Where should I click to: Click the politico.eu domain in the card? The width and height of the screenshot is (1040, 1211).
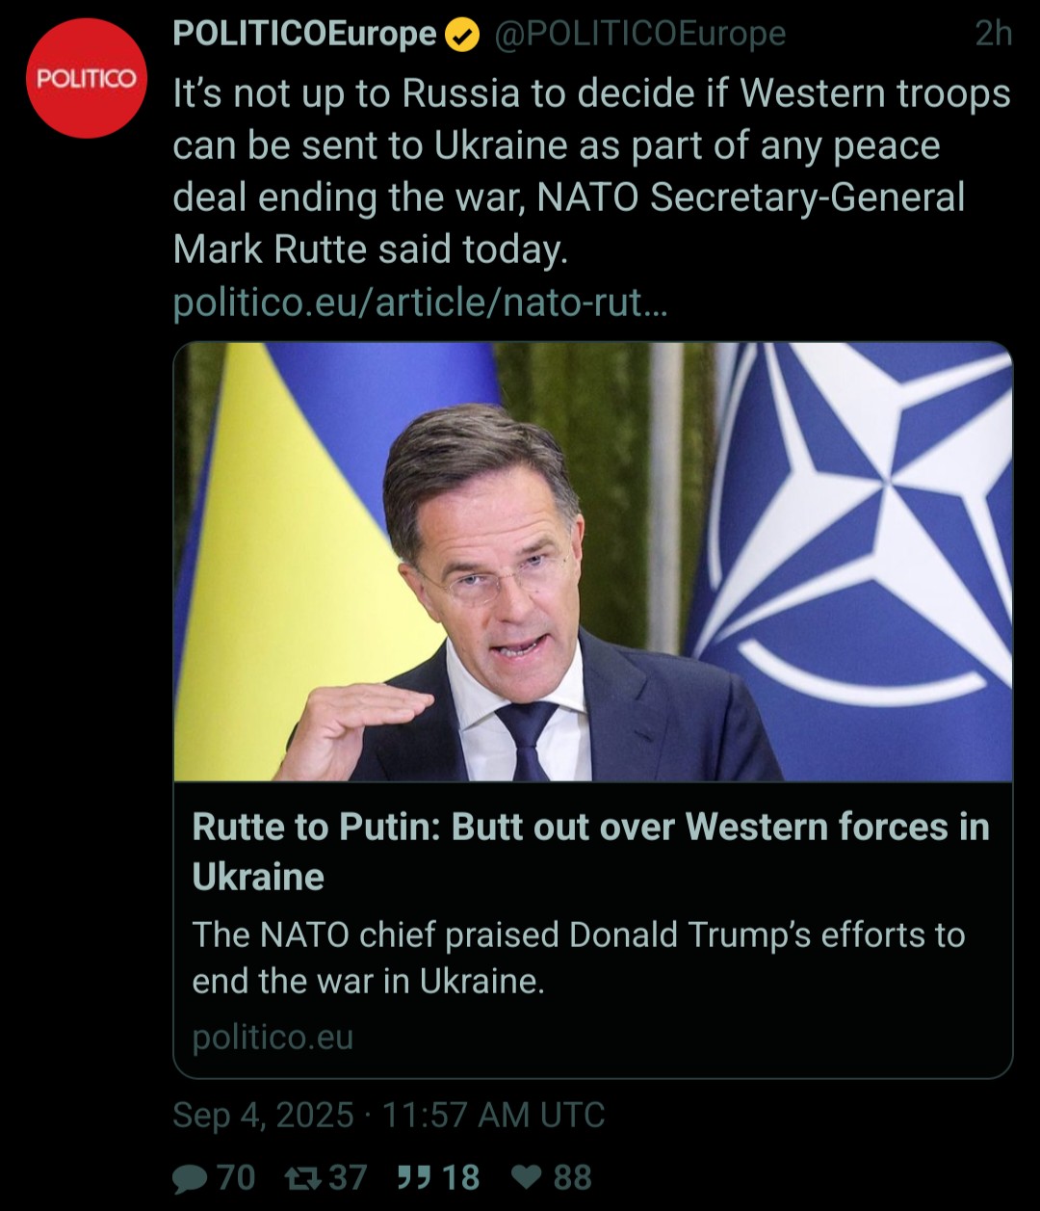273,1037
